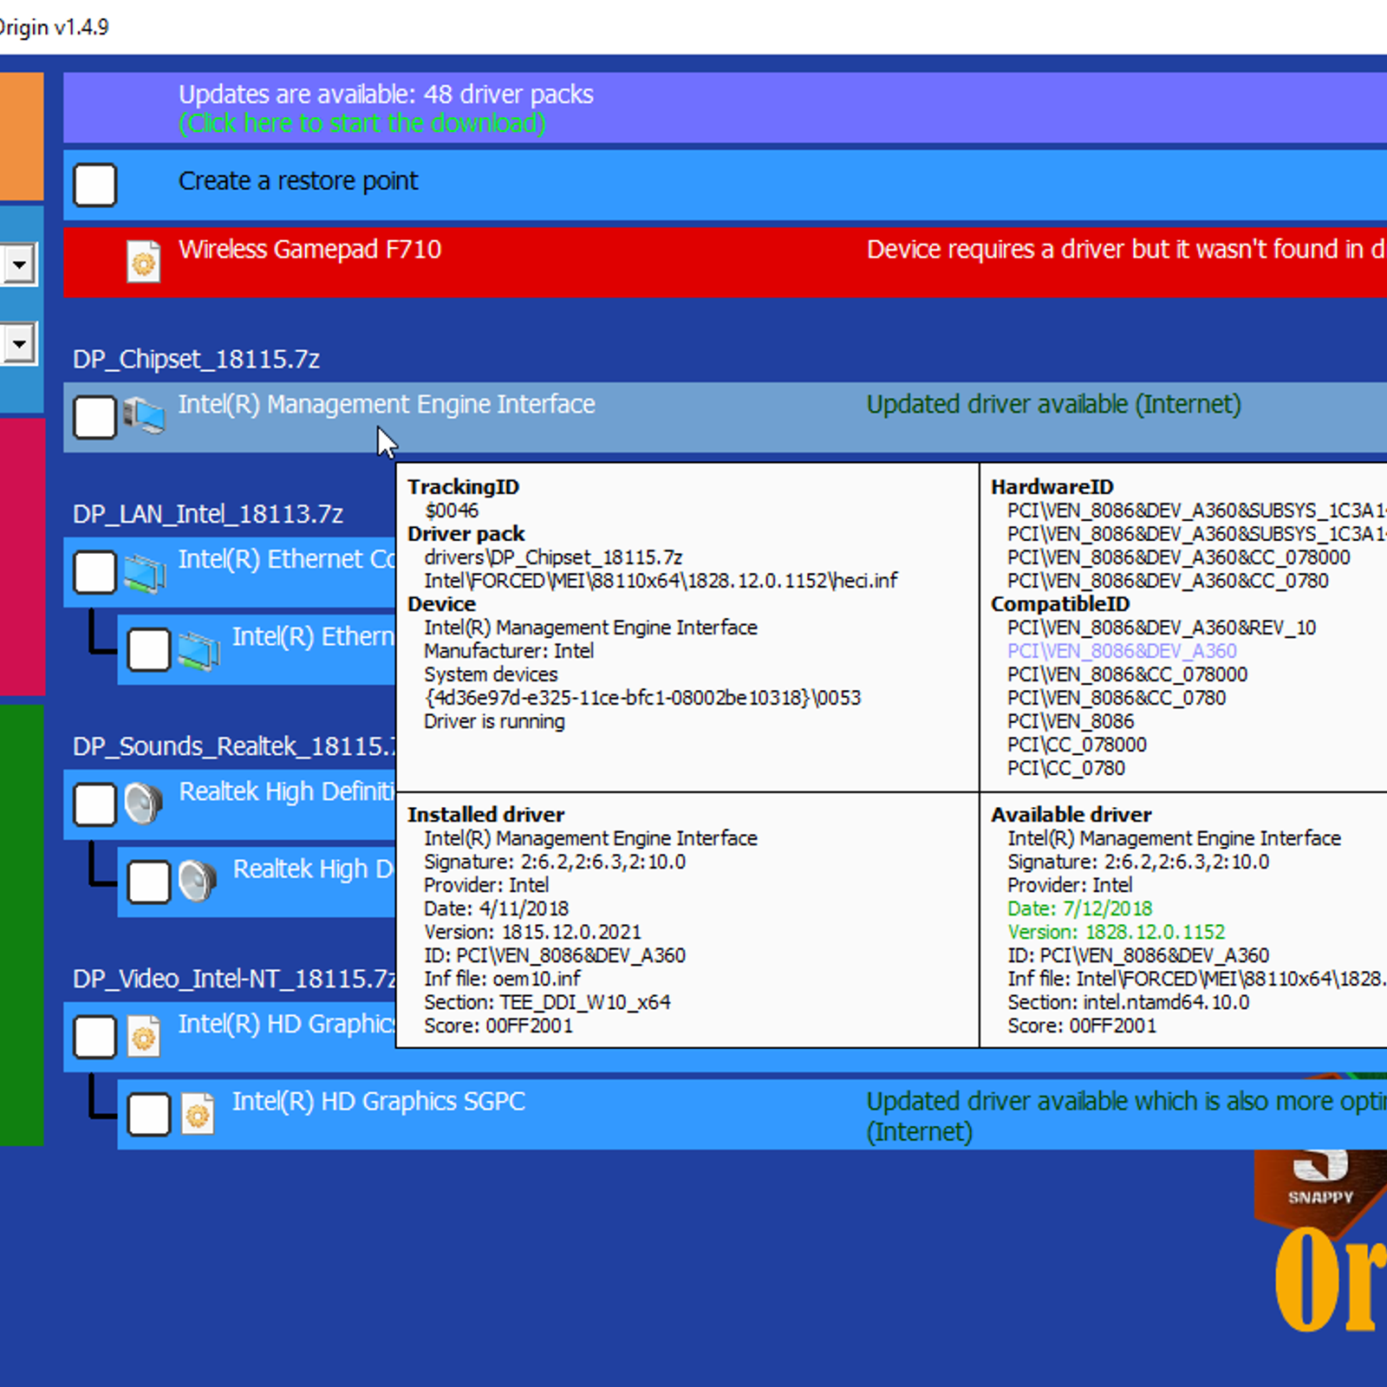Screen dimensions: 1387x1387
Task: Click 'PCI\VEN_8086&DEV_A360&REV_10' compatible ID
Action: [1162, 628]
